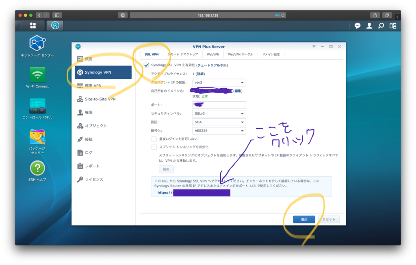This screenshot has height=265, width=416.
Task: Open the search magnifier icon in taskbar
Action: coord(381,26)
